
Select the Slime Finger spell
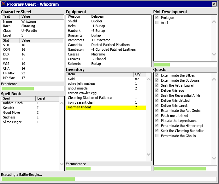click(x=30, y=122)
